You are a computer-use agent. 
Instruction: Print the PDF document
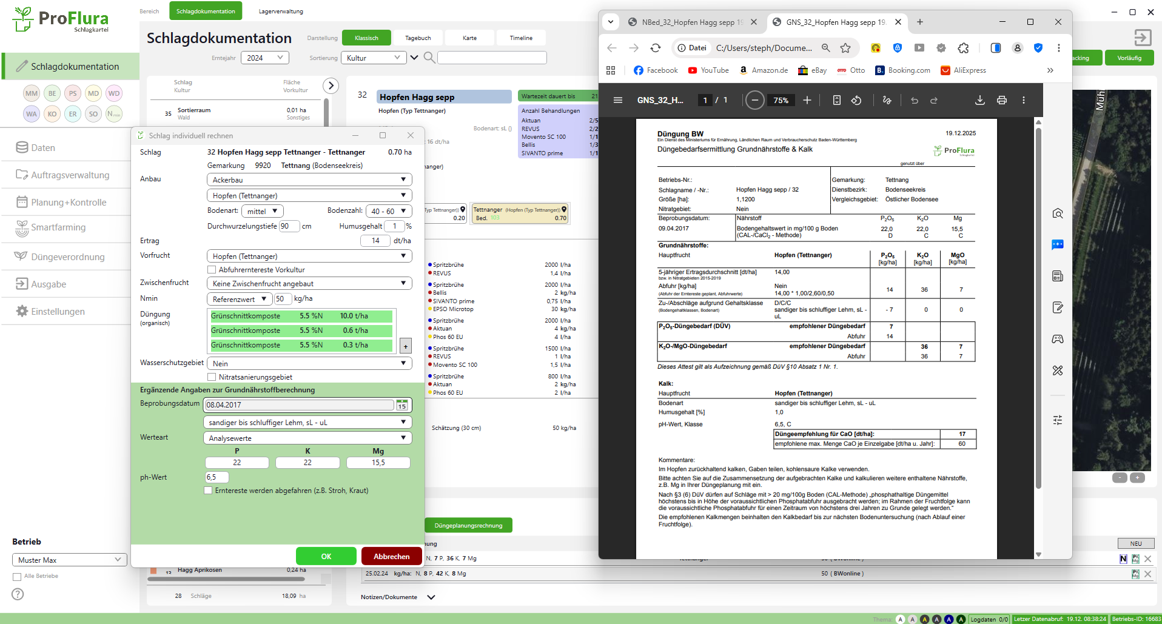1001,100
